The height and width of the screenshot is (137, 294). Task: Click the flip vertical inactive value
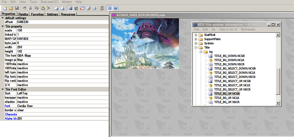63,81
